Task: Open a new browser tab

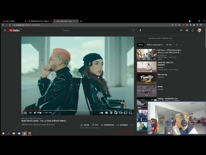Action: (x=81, y=21)
